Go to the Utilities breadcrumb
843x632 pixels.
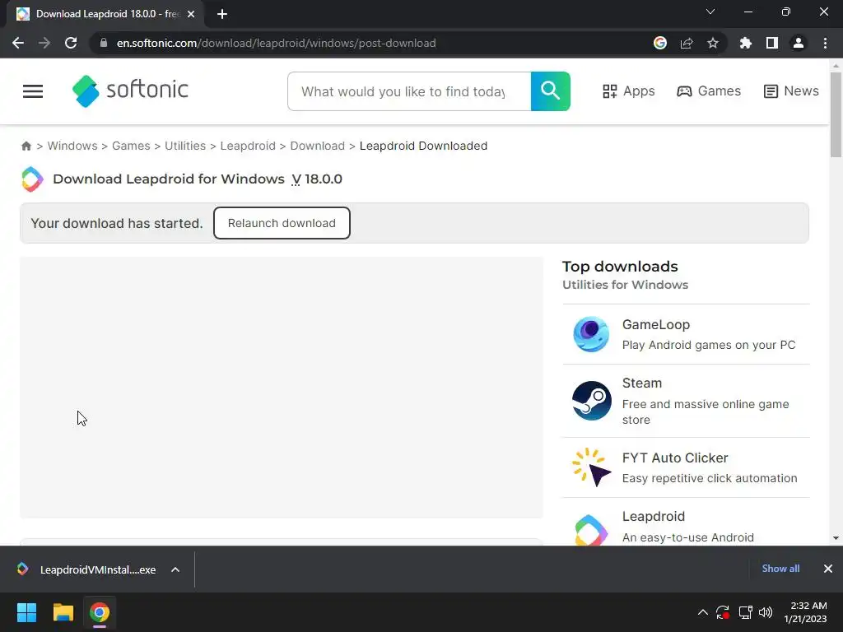point(185,146)
